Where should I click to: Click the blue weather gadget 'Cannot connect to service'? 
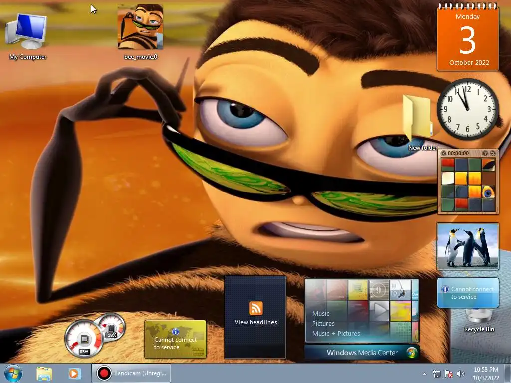[468, 292]
